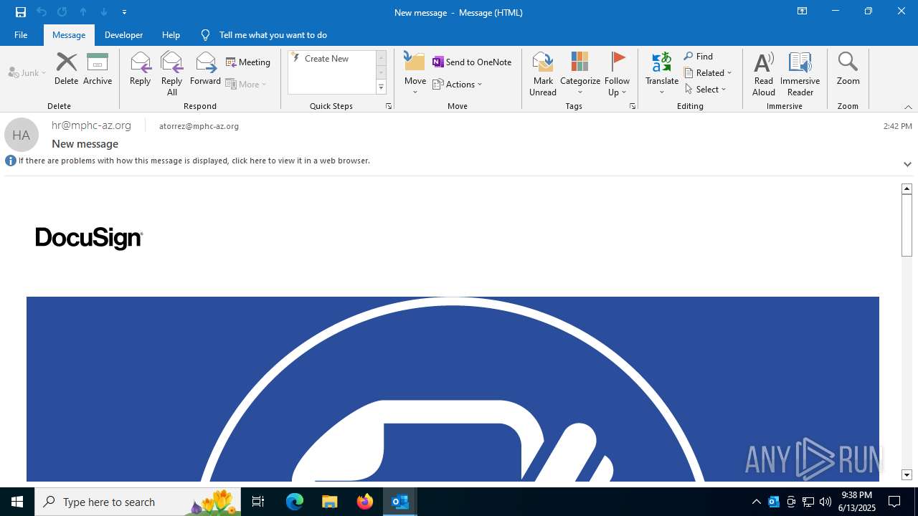Screen dimensions: 918x516
Task: Open File Explorer from the taskbar
Action: [x=330, y=502]
